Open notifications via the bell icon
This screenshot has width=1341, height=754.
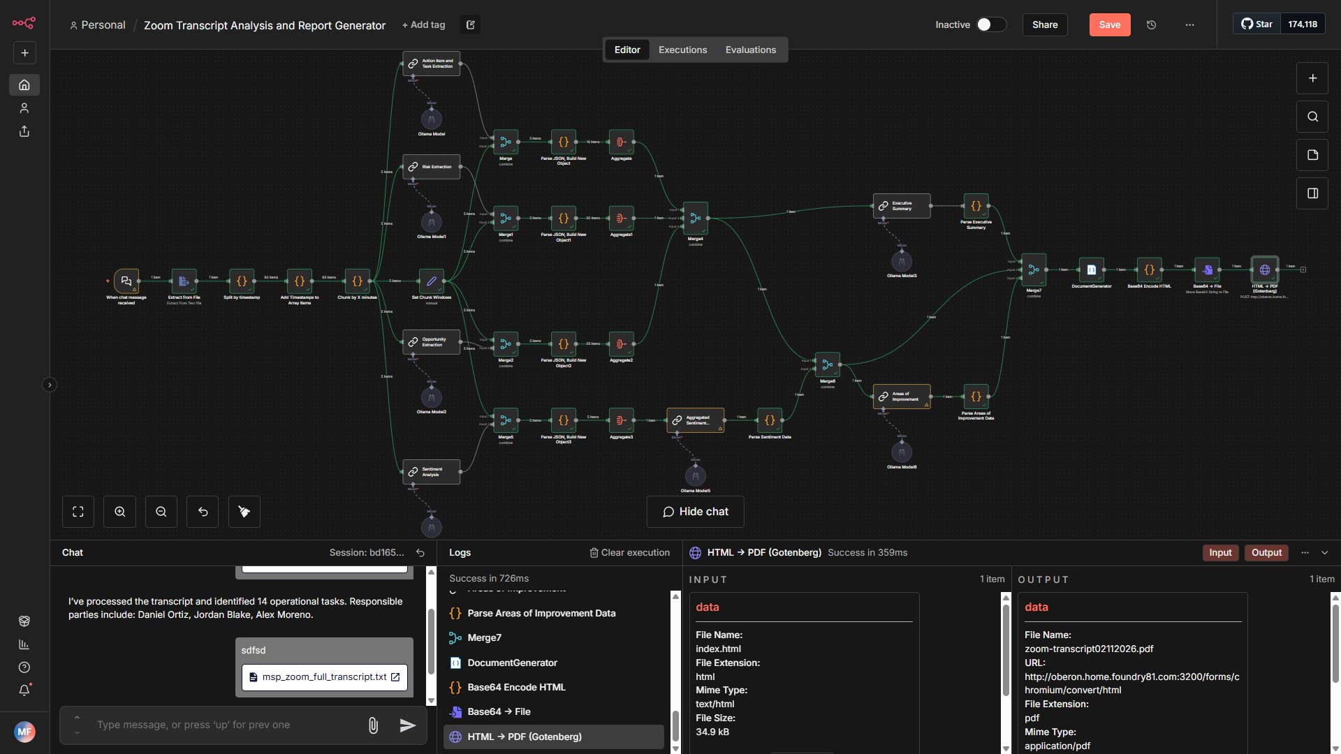[x=24, y=690]
